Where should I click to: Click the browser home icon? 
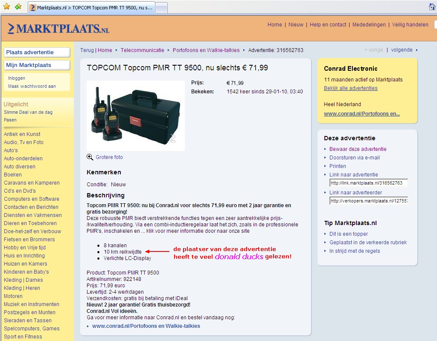(432, 7)
